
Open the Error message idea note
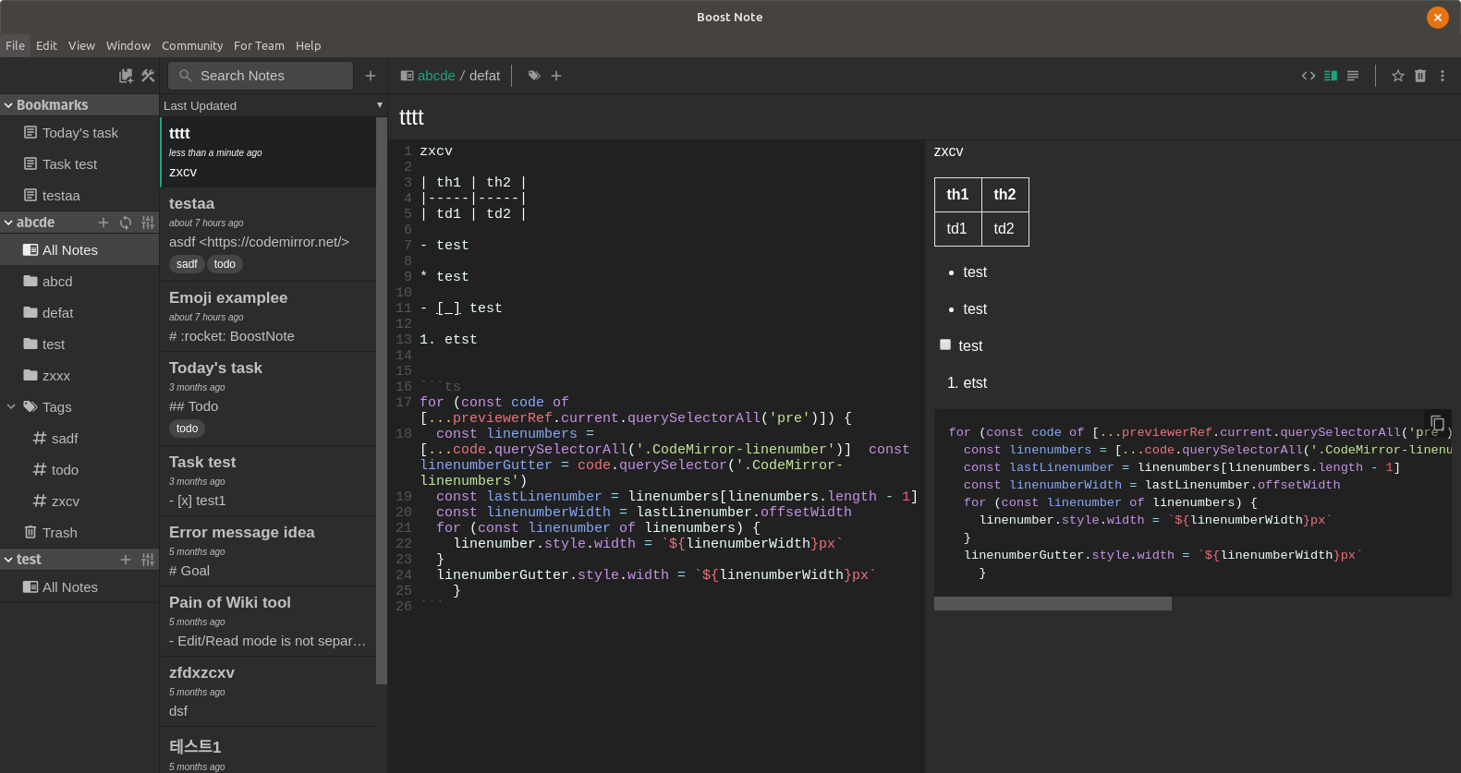(268, 551)
